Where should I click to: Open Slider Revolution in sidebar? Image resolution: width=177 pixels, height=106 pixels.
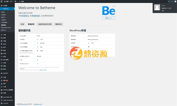(7, 100)
